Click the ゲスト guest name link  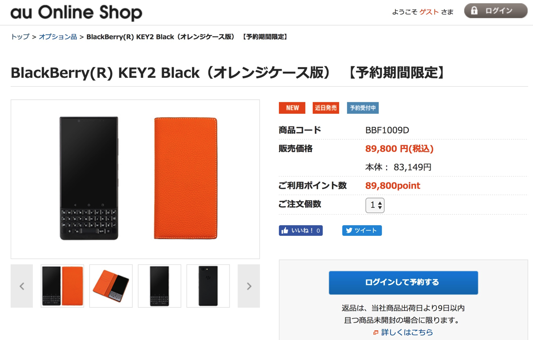coord(429,12)
